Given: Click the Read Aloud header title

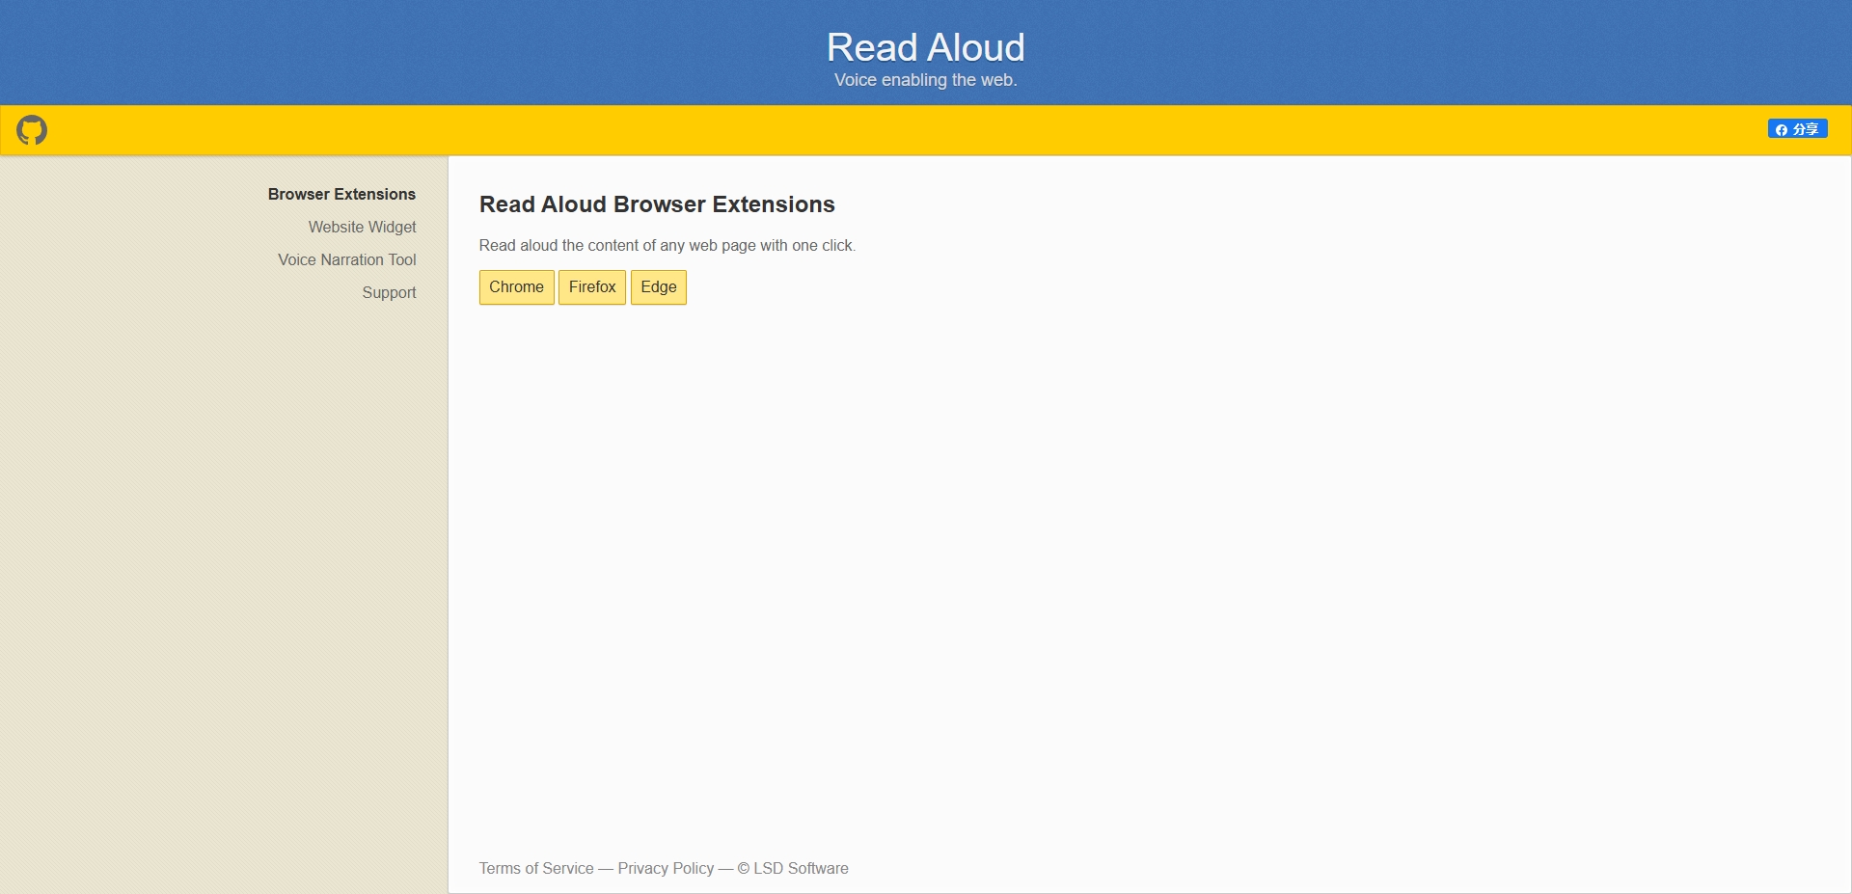Looking at the screenshot, I should click(925, 47).
